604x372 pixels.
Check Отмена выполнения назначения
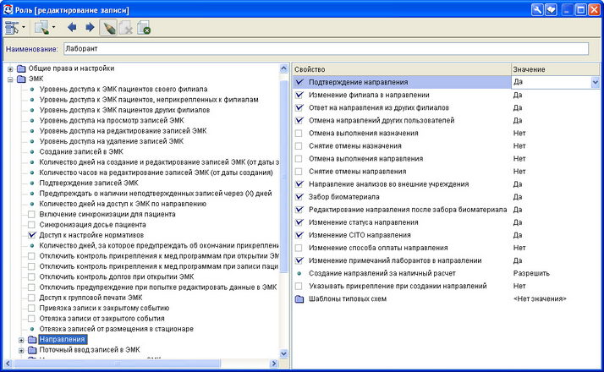(x=299, y=134)
